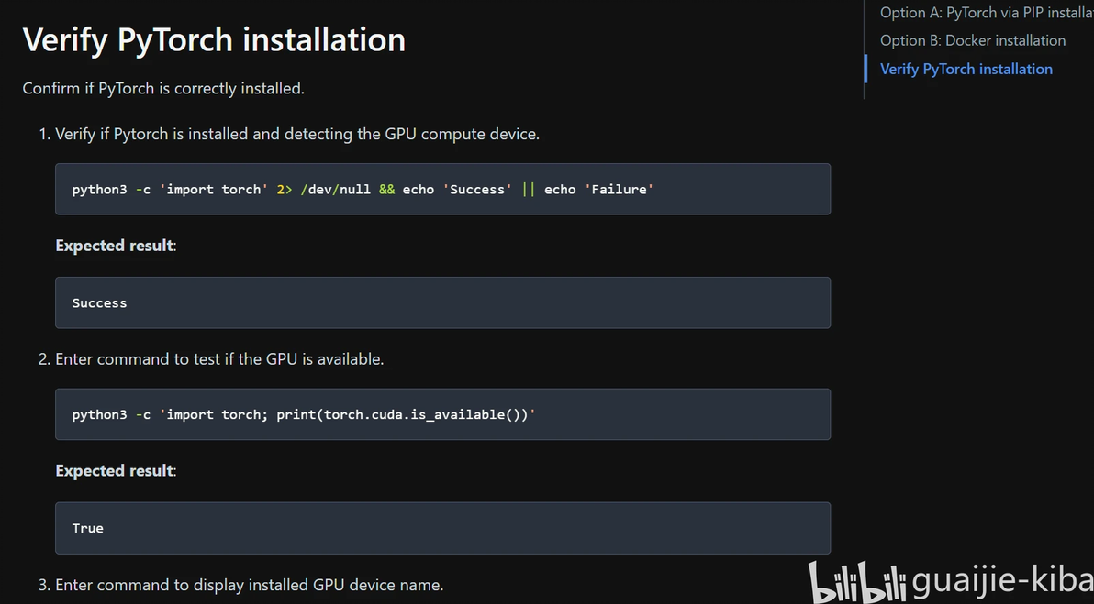Click the main Verify PyTorch installation heading
Viewport: 1094px width, 604px height.
pos(214,40)
